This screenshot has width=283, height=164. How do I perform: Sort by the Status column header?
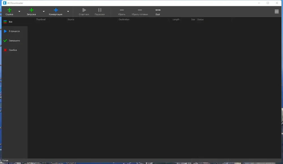click(x=200, y=19)
